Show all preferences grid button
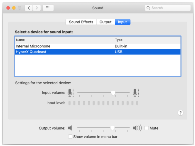Viewport: 195px width, 146px height. pyautogui.click(x=48, y=8)
